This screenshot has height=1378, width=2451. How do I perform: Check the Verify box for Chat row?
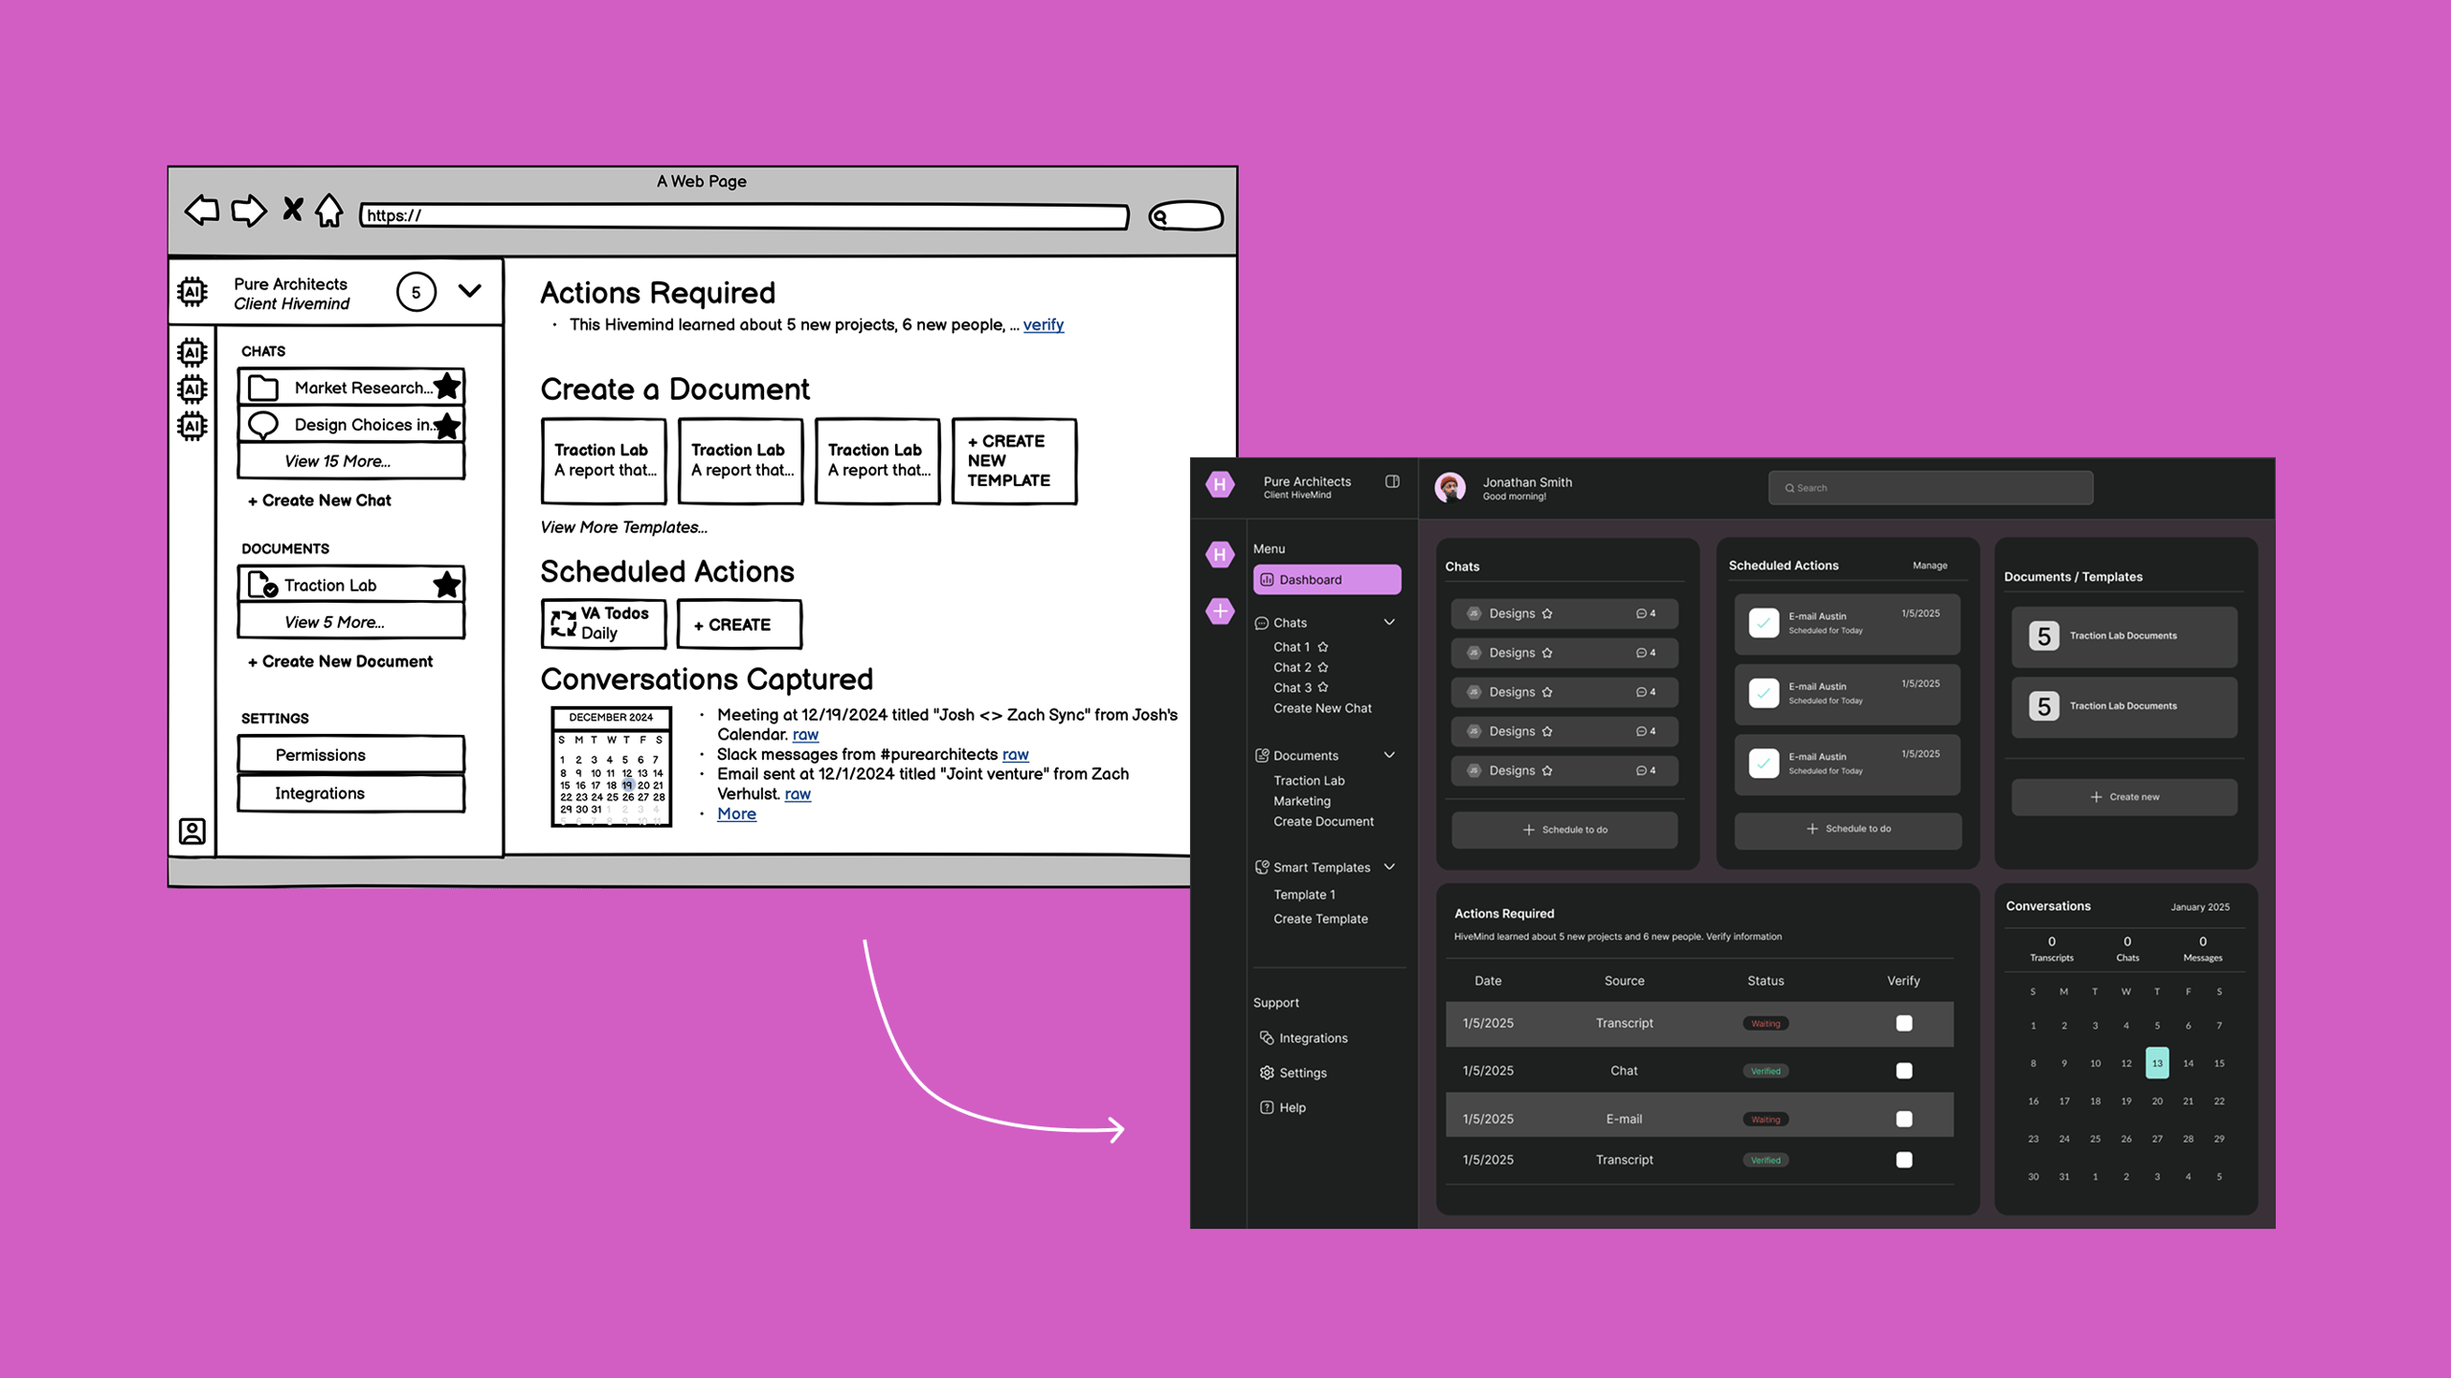pos(1903,1071)
